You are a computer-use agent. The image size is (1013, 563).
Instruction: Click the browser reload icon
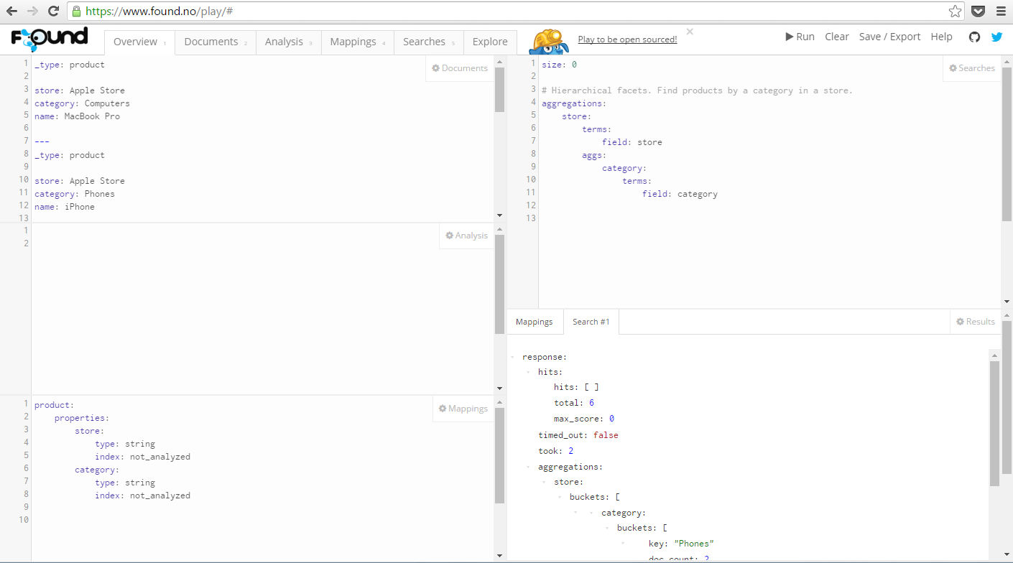pos(53,11)
